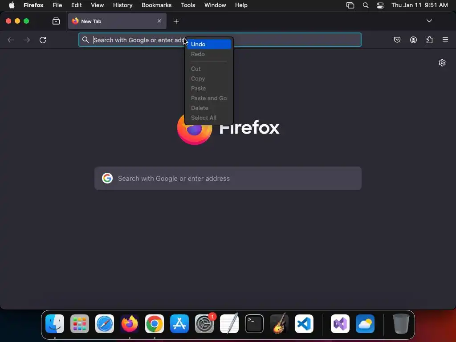Open the Firefox app menu in menu bar

coord(33,5)
